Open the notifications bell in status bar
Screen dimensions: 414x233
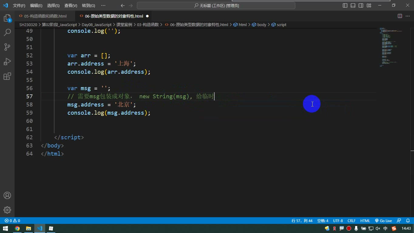tap(408, 221)
